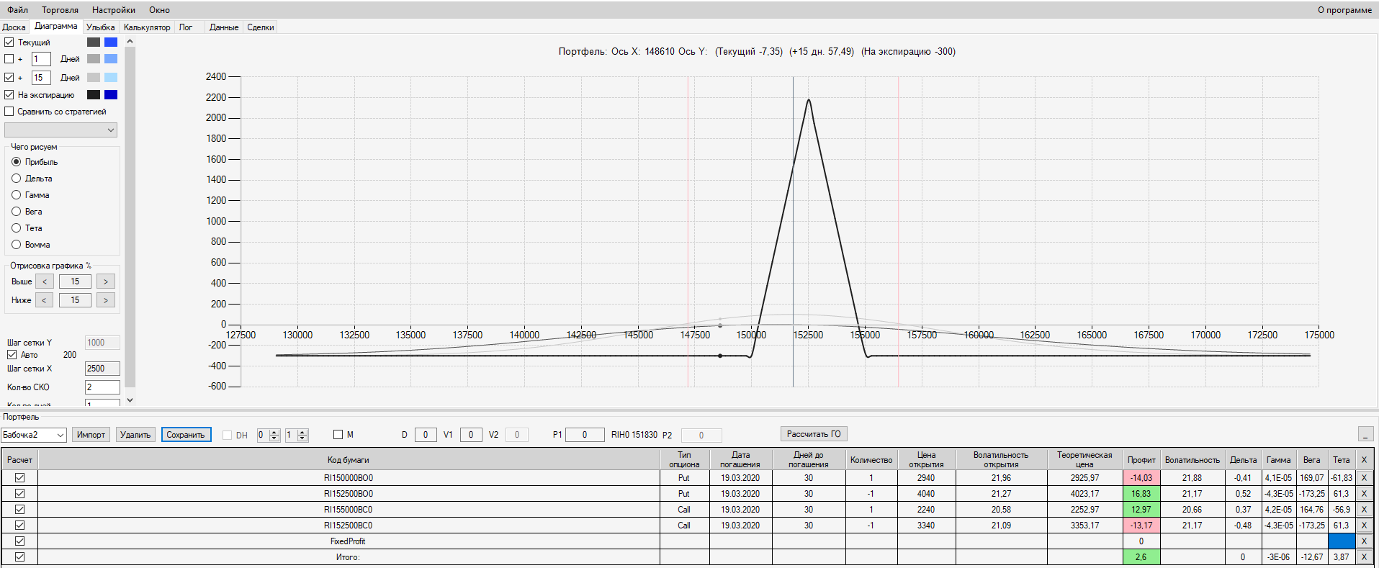Pick the blue swatch for Текущий

[111, 42]
